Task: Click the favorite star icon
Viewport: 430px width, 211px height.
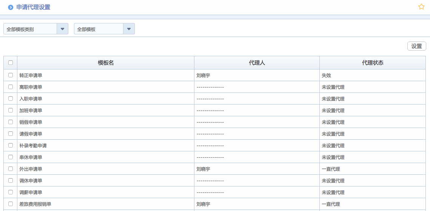Action: click(421, 7)
